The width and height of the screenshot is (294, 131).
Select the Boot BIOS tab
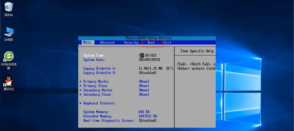pos(151,42)
